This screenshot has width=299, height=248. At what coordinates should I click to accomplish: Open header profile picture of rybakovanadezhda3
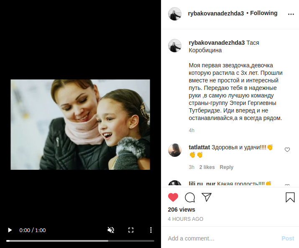tap(175, 14)
